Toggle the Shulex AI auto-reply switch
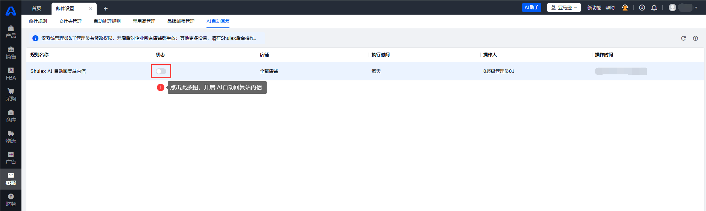Image resolution: width=706 pixels, height=211 pixels. (161, 71)
